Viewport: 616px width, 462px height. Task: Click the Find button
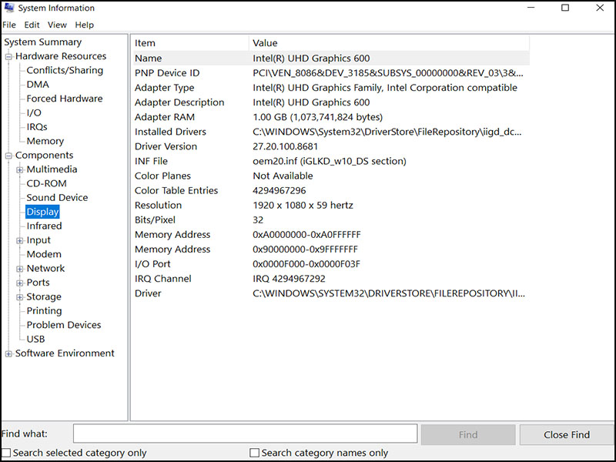(468, 434)
